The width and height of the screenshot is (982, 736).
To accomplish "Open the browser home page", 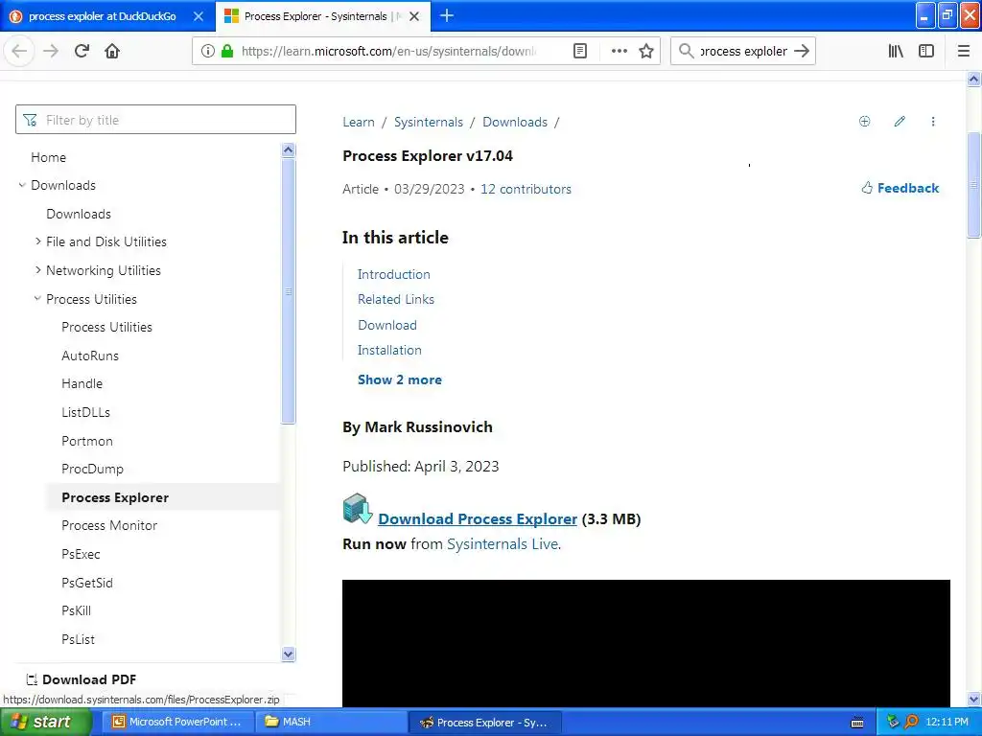I will click(x=112, y=51).
